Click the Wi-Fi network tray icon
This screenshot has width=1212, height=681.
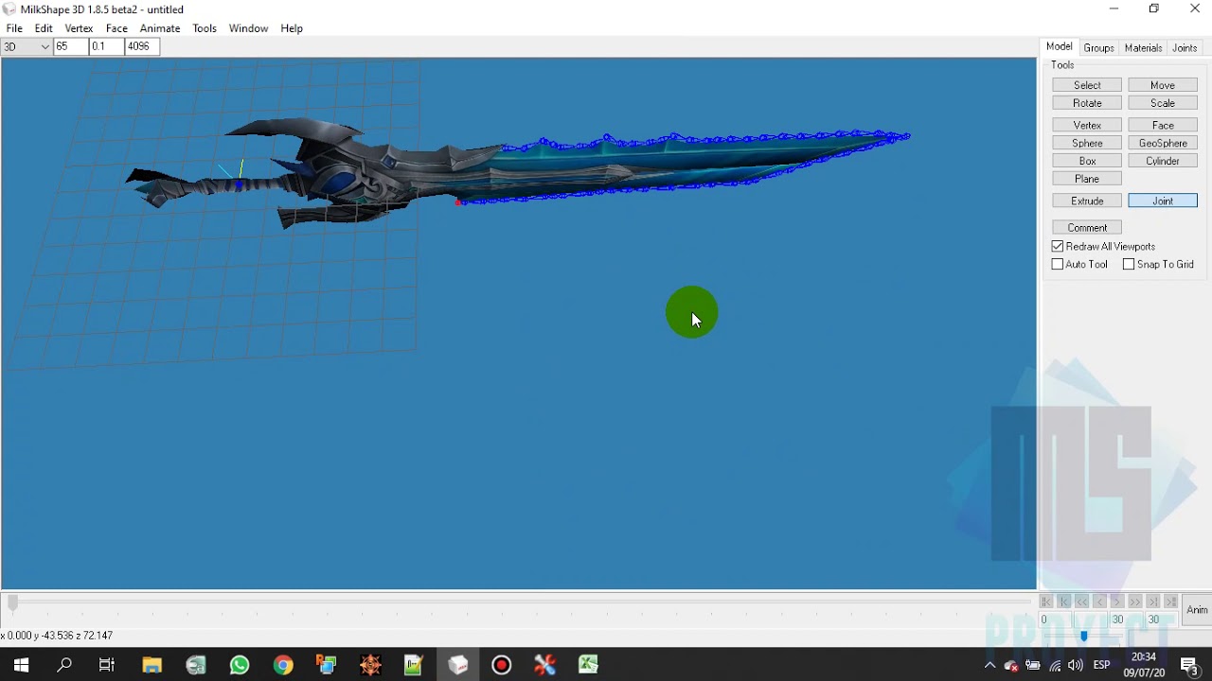[1055, 665]
